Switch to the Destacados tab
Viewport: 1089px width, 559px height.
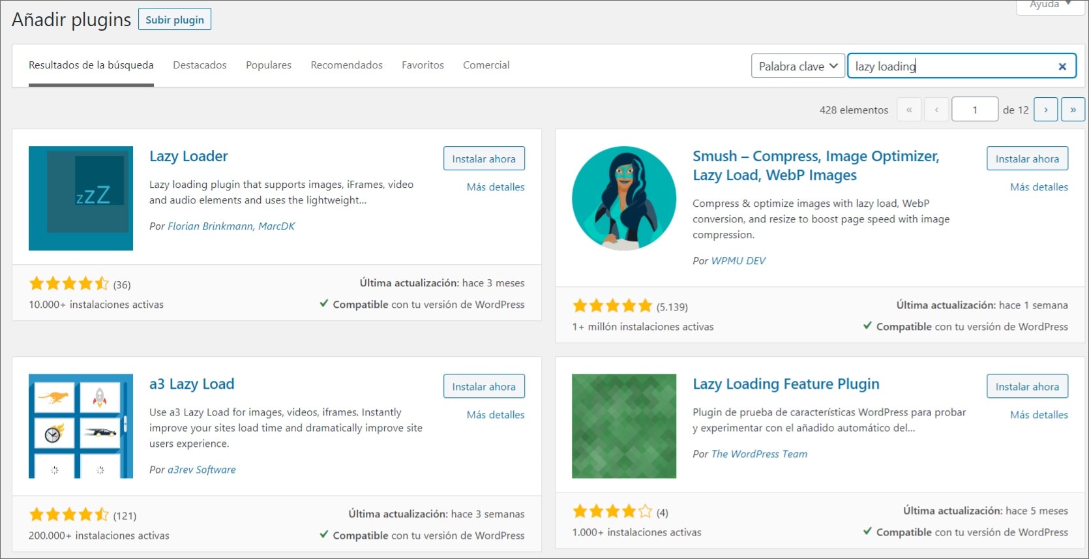200,65
